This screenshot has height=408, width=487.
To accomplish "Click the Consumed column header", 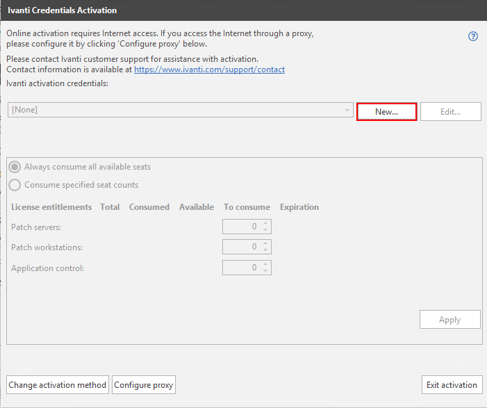I will (x=149, y=207).
